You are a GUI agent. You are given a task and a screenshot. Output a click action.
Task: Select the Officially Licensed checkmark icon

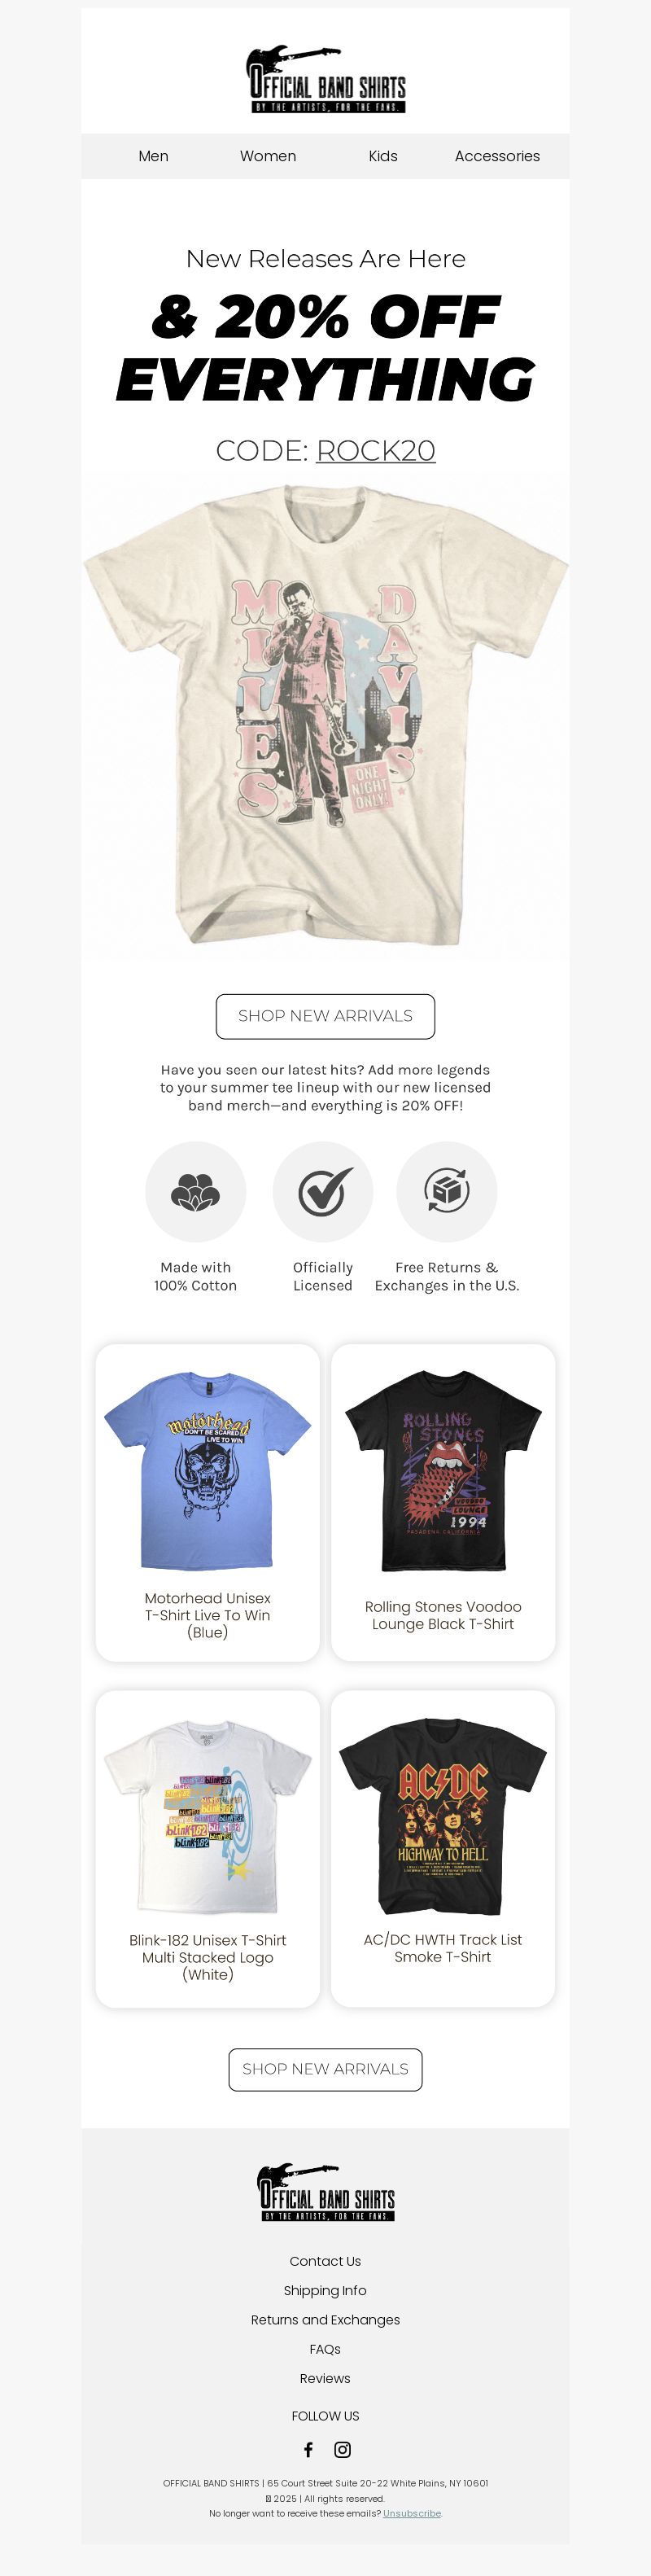coord(323,1192)
